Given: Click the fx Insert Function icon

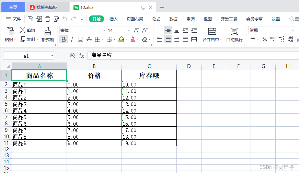Looking at the screenshot, I should click(x=81, y=56).
